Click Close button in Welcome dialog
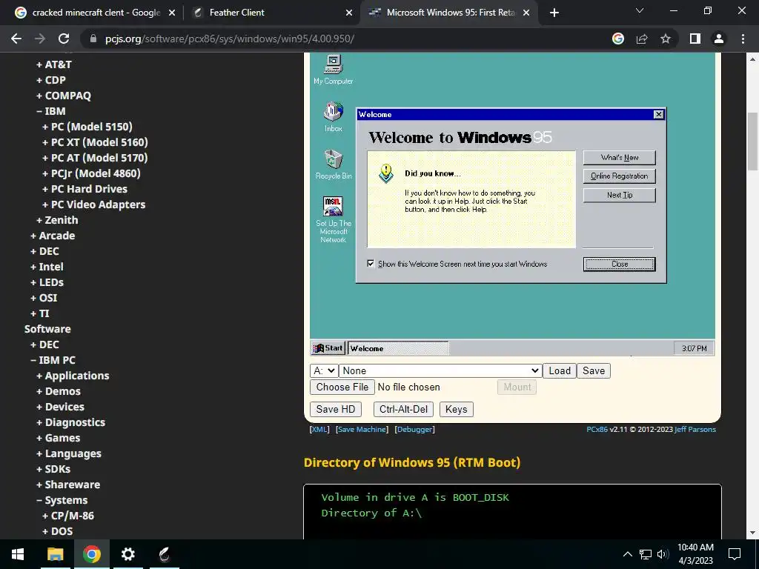759x569 pixels. point(619,264)
